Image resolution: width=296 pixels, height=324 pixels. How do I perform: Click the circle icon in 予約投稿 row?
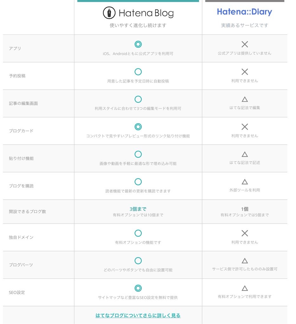coord(138,72)
